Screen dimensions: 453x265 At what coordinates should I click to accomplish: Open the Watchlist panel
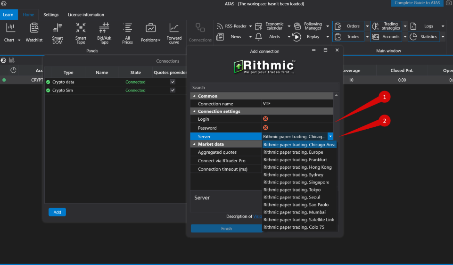coord(34,33)
